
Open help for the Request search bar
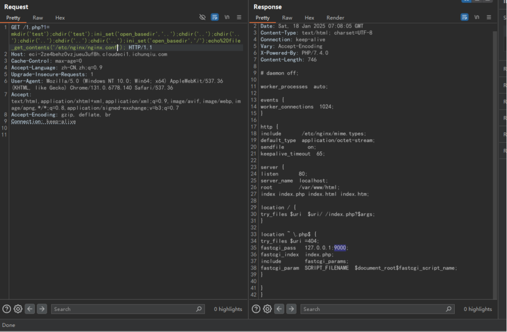point(6,309)
